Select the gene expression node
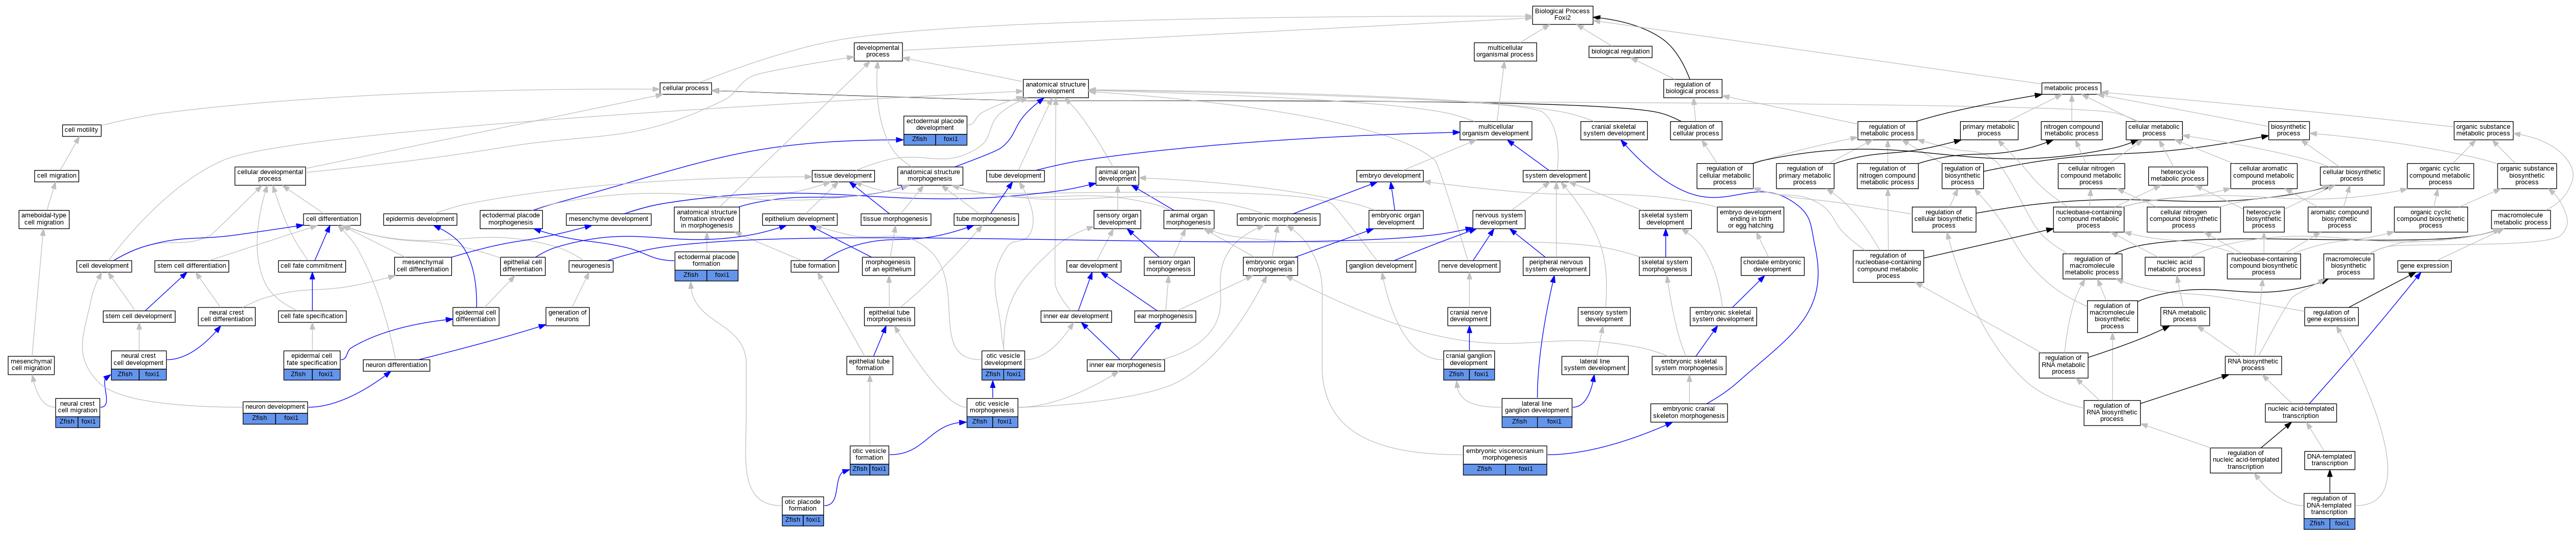2576x535 pixels. click(2424, 266)
